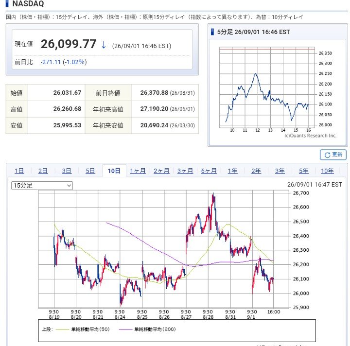This screenshot has width=350, height=346.
Task: View the 2年 chart range
Action: point(256,171)
